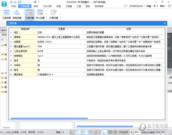Click the orthogonal mode status bar icon
Image resolution: width=172 pixels, height=135 pixels.
(72, 132)
